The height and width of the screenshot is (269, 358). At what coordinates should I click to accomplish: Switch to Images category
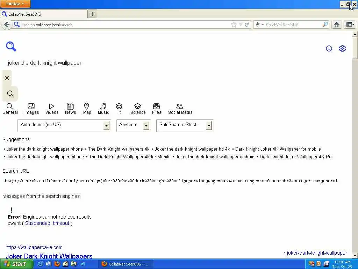click(x=31, y=109)
